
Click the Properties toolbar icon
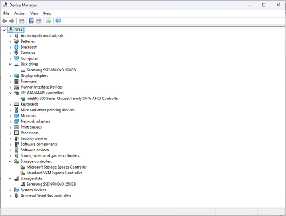pyautogui.click(x=22, y=21)
